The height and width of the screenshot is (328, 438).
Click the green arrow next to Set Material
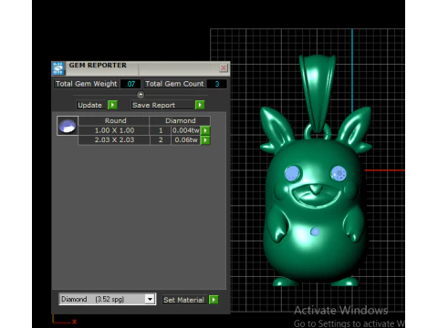(x=214, y=300)
